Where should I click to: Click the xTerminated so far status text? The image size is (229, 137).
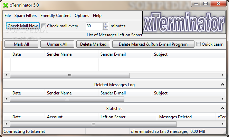point(168,131)
